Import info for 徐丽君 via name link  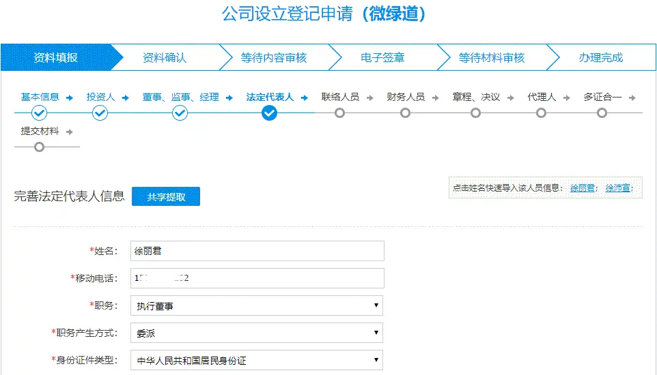coord(583,188)
